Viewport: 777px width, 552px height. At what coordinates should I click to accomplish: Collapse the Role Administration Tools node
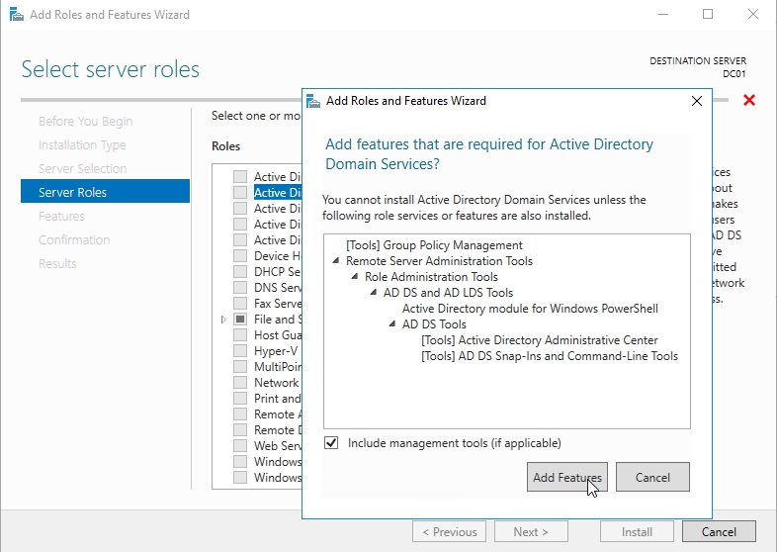(x=355, y=277)
